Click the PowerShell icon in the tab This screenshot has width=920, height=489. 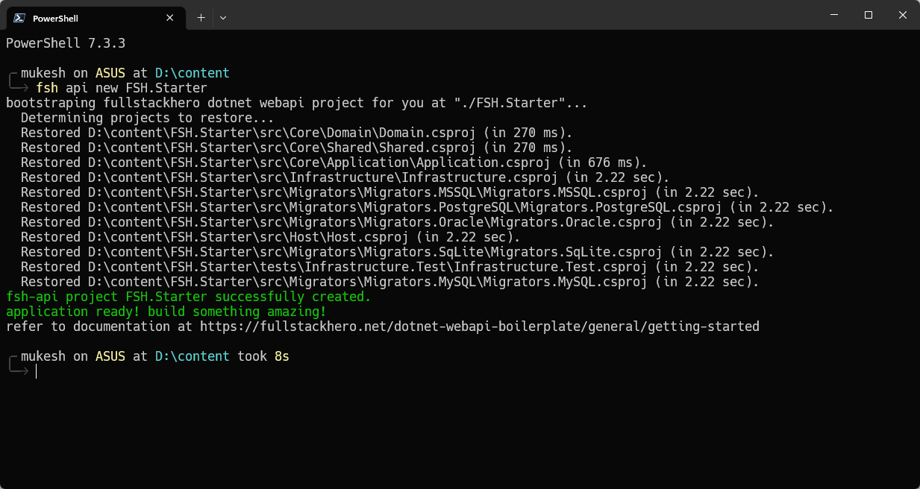pyautogui.click(x=19, y=18)
